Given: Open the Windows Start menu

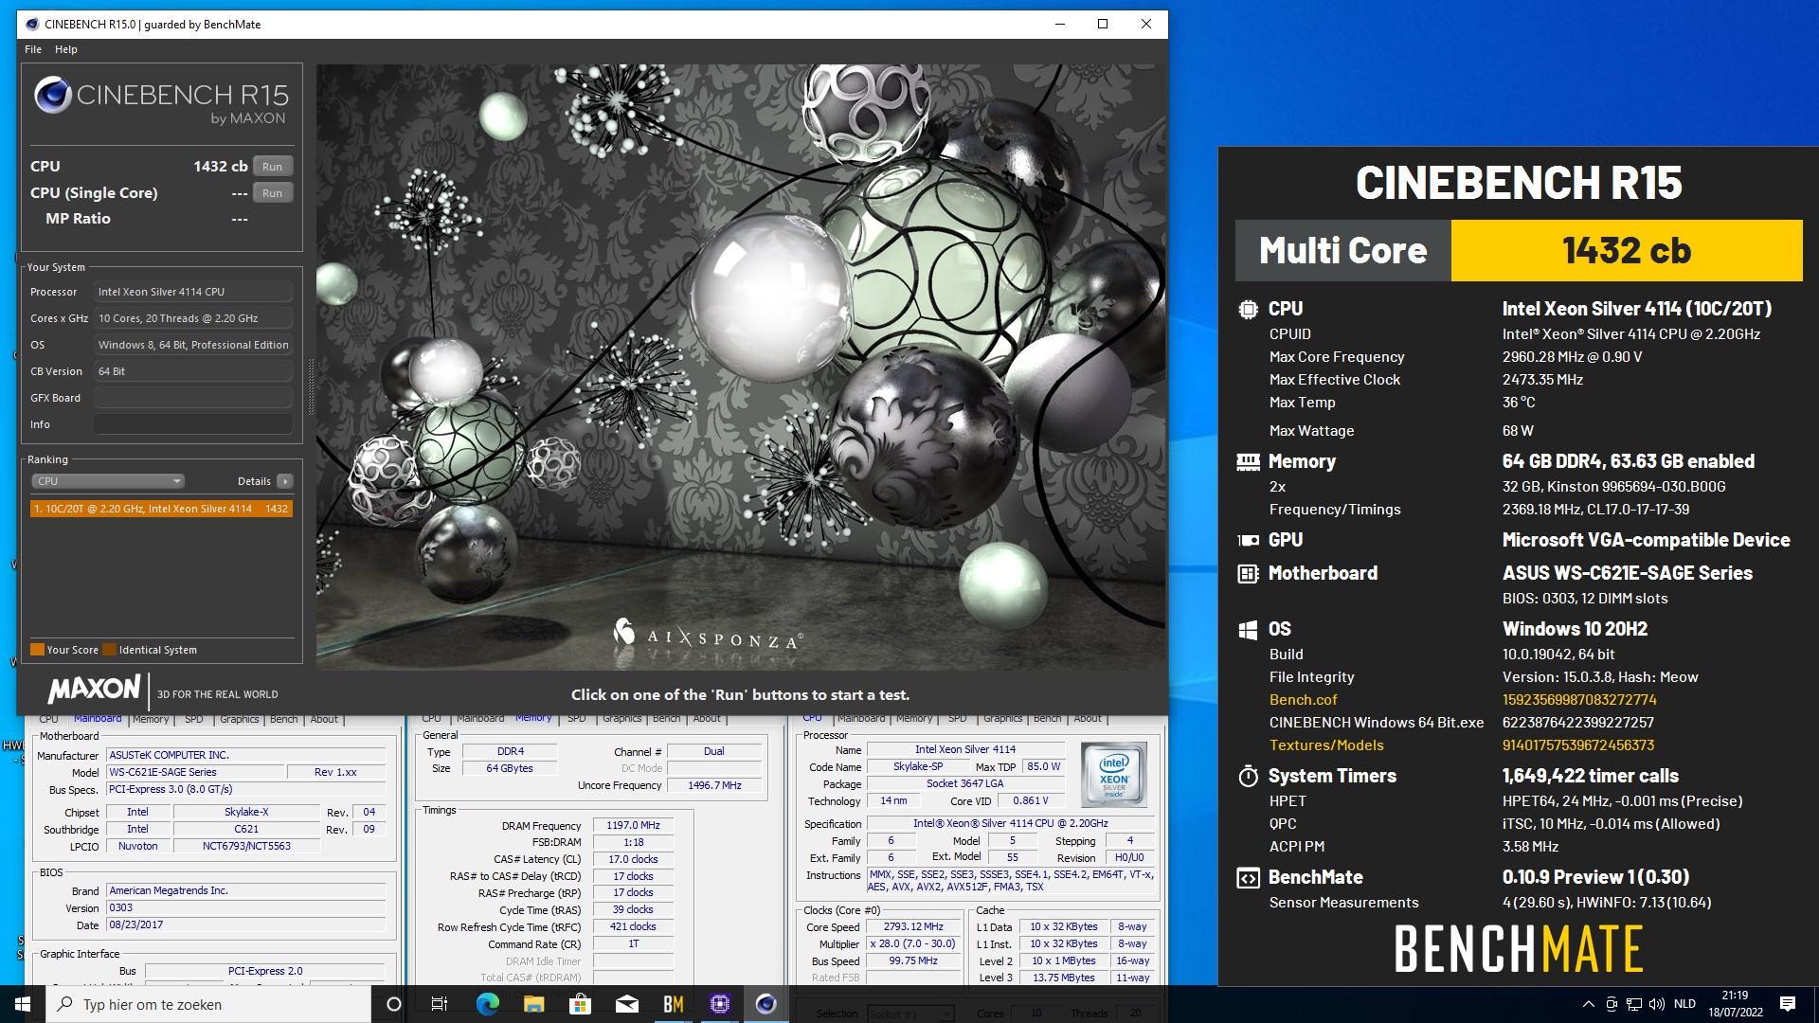Looking at the screenshot, I should click(x=23, y=1004).
